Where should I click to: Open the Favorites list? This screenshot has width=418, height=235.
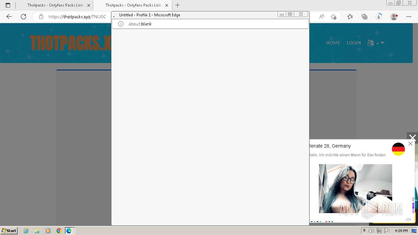coord(350,17)
